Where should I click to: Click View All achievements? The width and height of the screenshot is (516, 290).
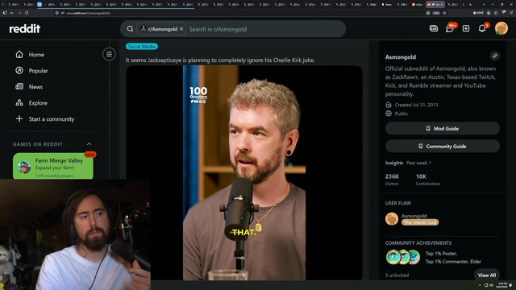click(x=487, y=275)
